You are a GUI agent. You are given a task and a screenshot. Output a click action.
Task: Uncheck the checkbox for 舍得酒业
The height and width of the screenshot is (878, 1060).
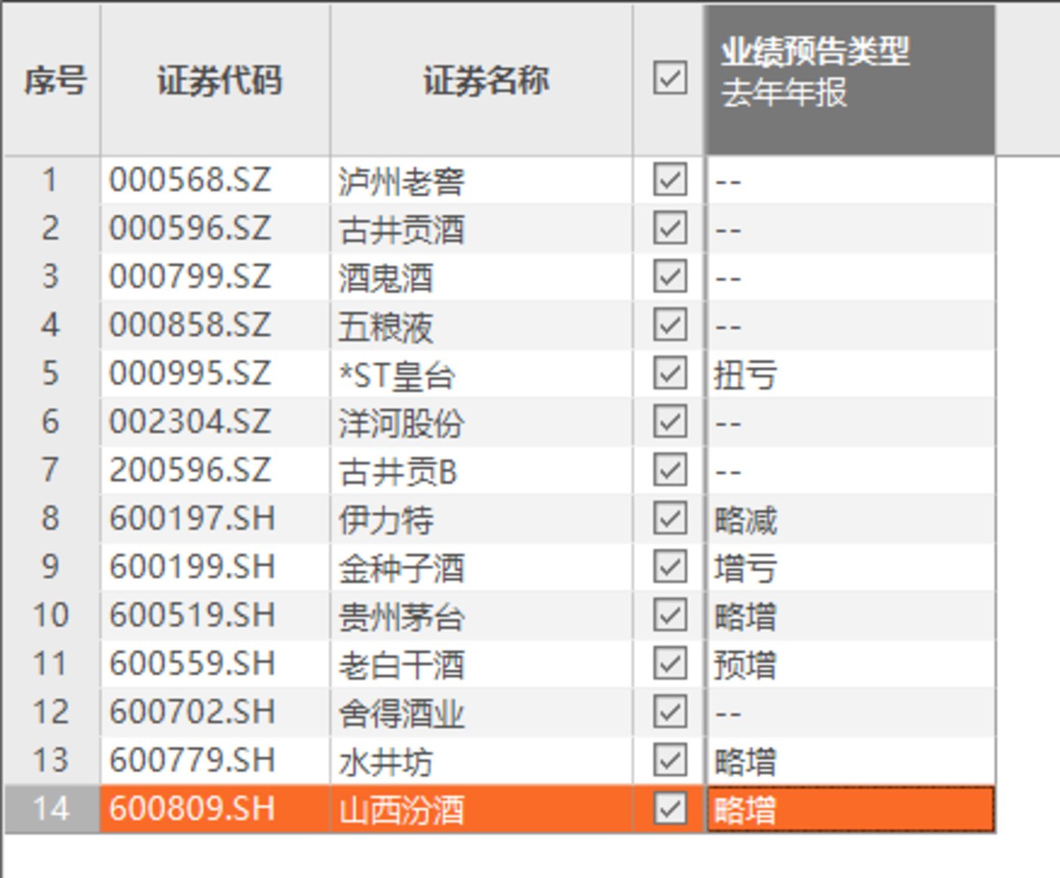pos(670,713)
